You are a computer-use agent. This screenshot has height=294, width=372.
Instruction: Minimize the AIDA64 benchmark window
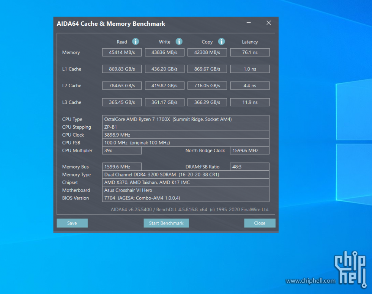click(249, 23)
